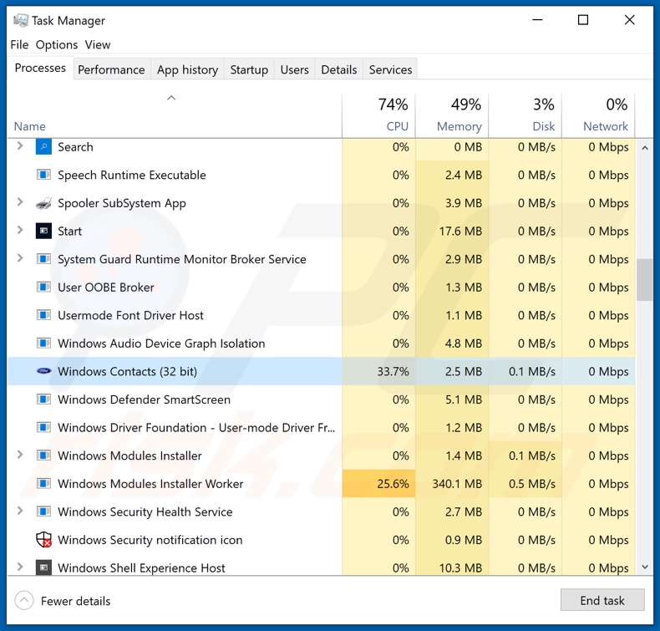Click the Windows Modules Installer Worker icon
660x631 pixels.
[43, 483]
